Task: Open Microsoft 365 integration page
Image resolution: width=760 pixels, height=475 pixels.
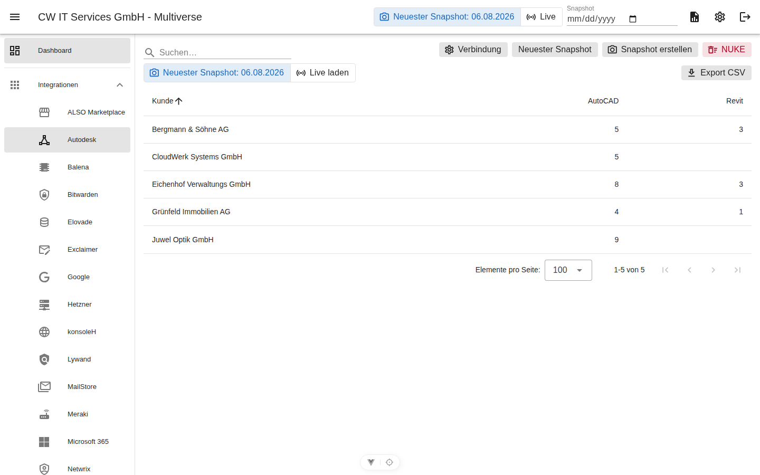Action: pyautogui.click(x=67, y=442)
